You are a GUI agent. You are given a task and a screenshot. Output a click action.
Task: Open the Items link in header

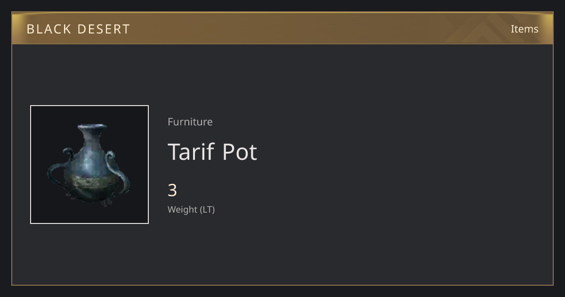tap(525, 29)
